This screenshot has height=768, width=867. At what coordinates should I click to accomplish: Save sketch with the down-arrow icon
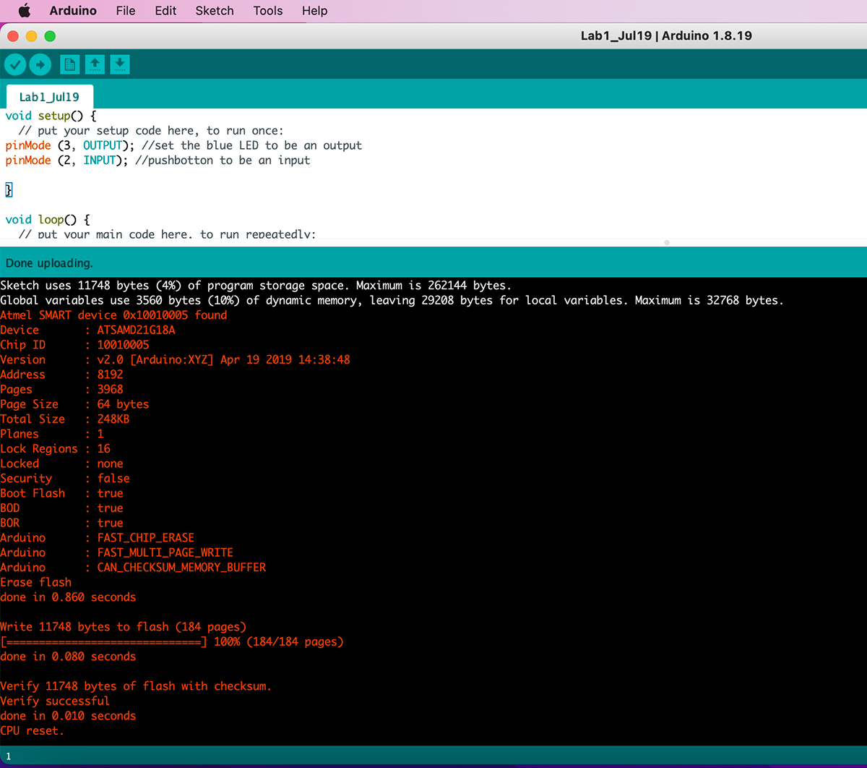(x=120, y=64)
